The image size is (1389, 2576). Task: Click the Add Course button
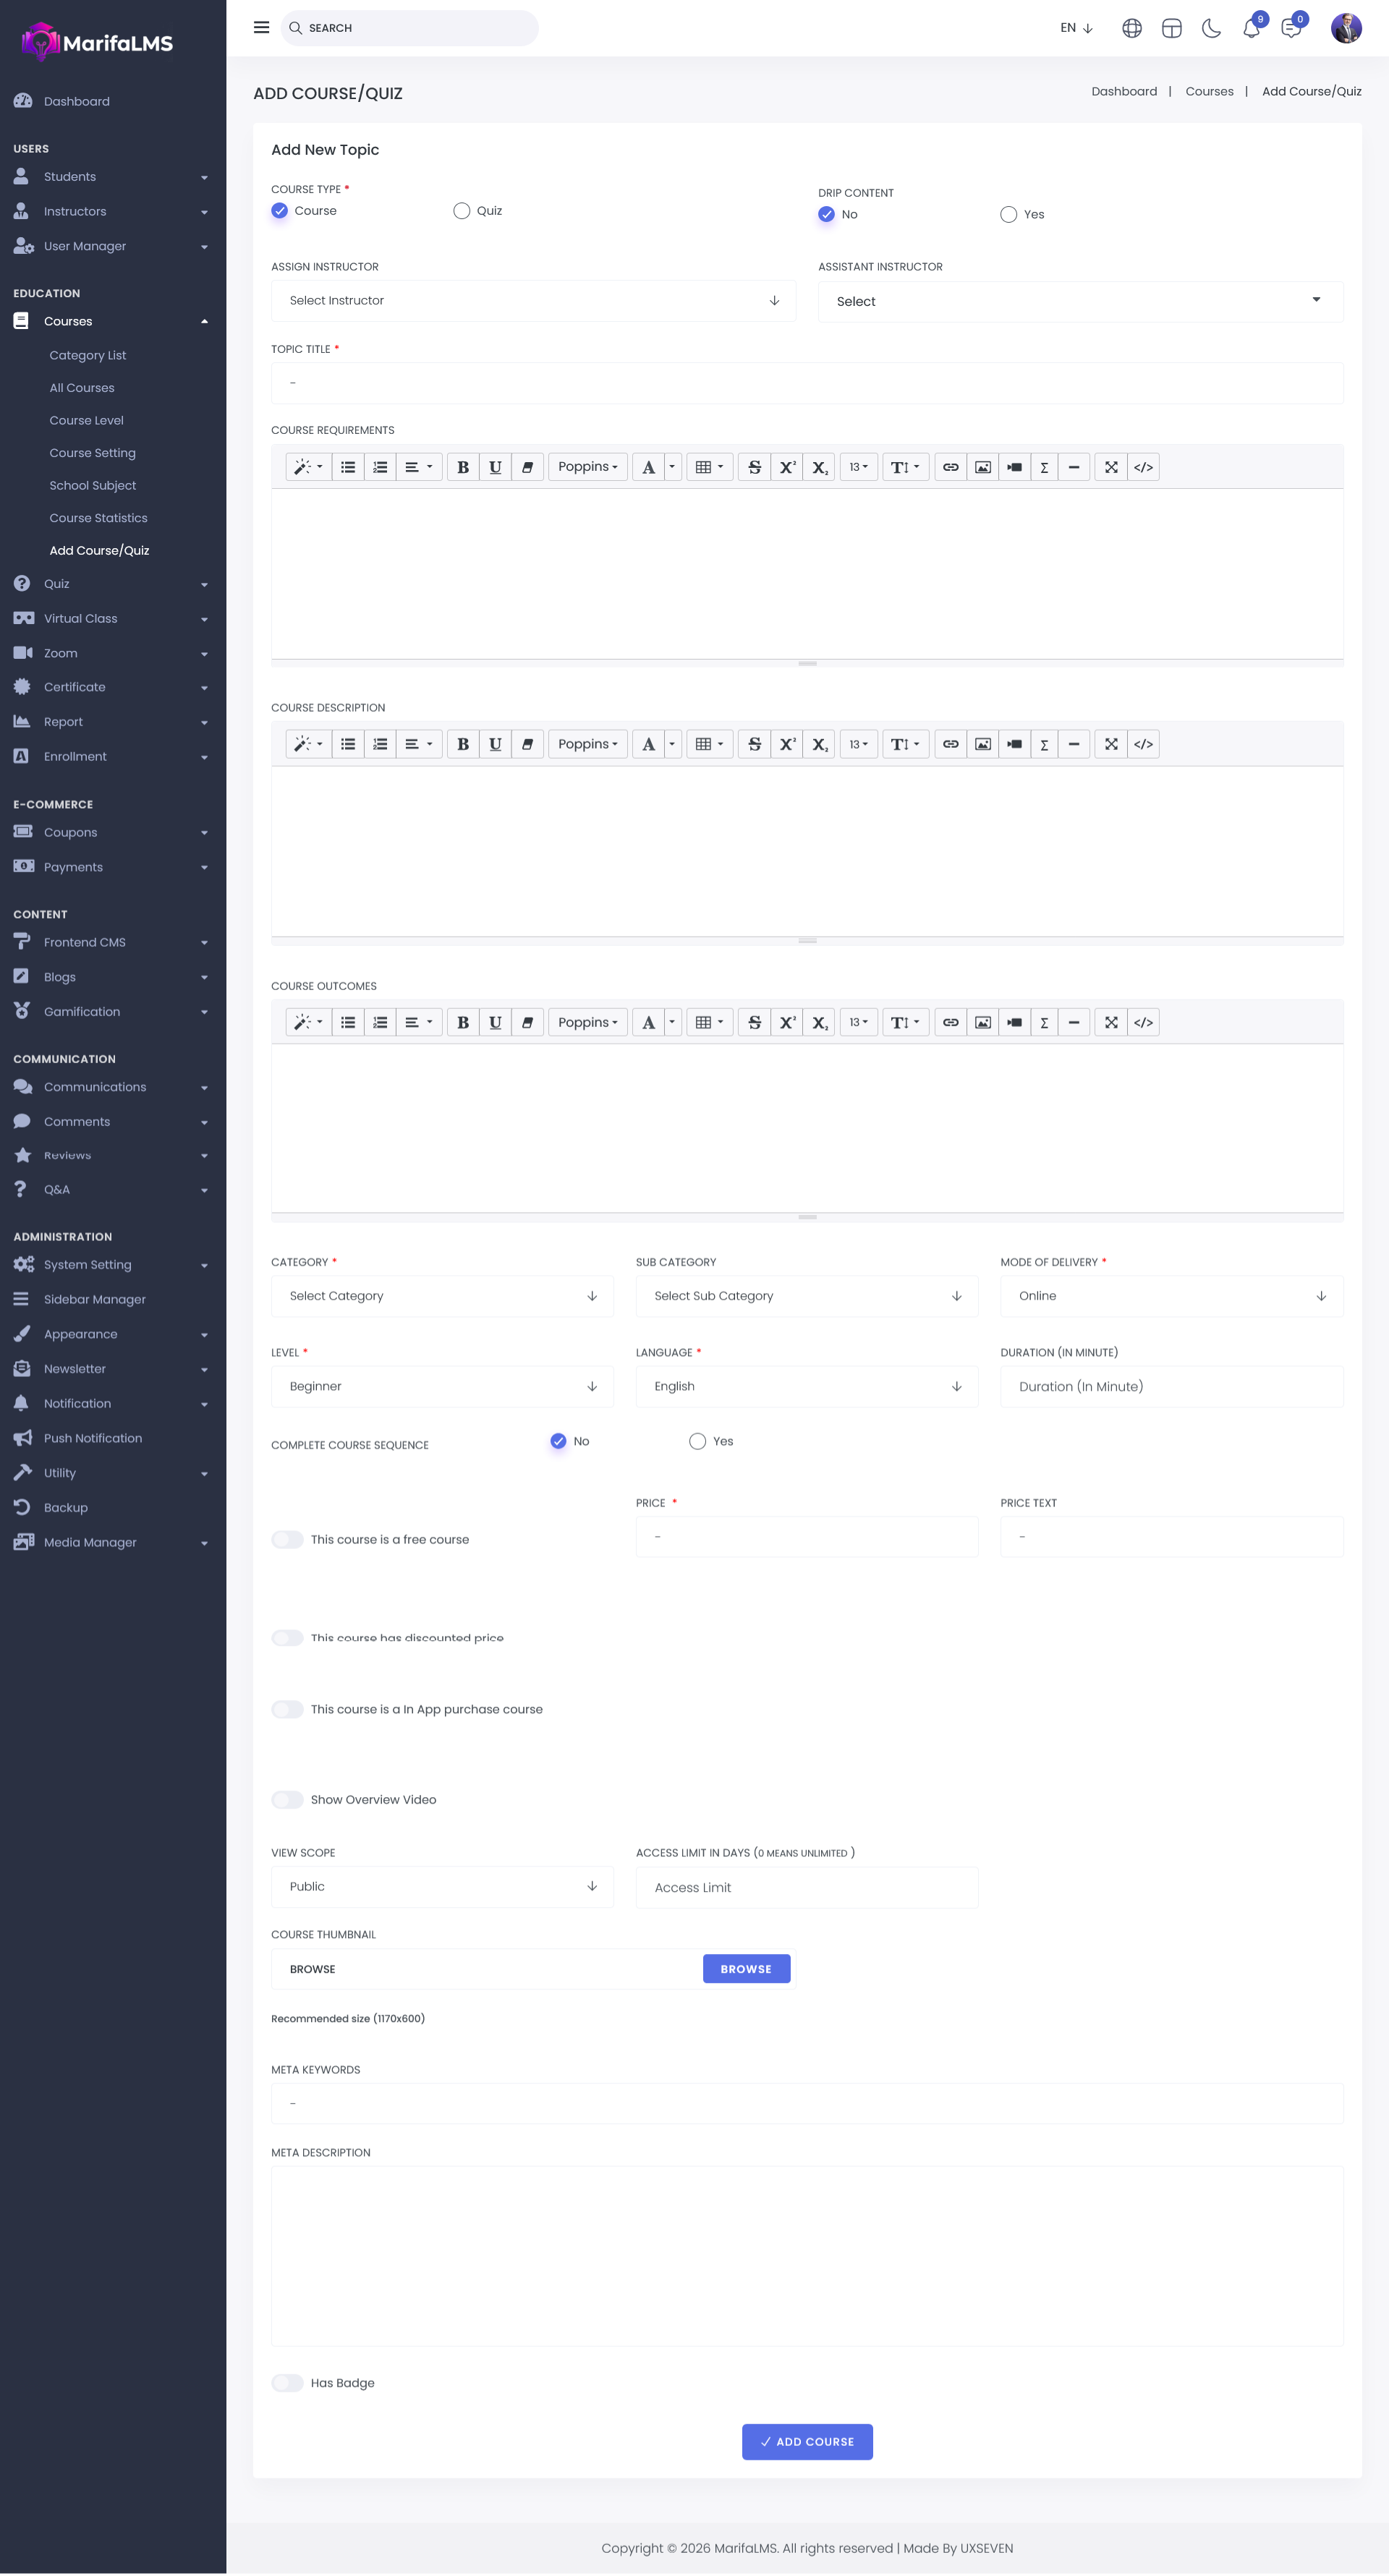(x=806, y=2441)
